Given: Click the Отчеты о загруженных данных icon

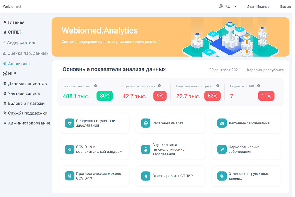Looking at the screenshot, I should pyautogui.click(x=222, y=176).
